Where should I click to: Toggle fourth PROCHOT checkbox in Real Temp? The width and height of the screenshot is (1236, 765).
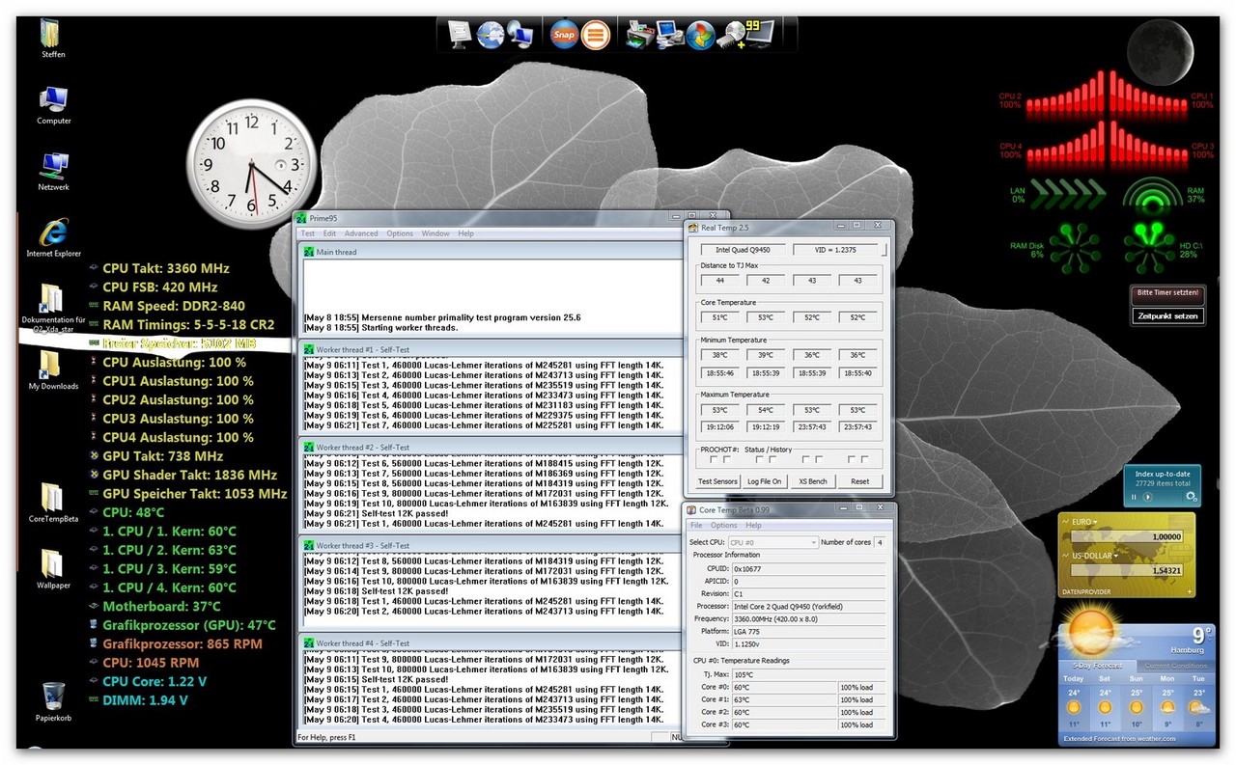click(x=772, y=459)
